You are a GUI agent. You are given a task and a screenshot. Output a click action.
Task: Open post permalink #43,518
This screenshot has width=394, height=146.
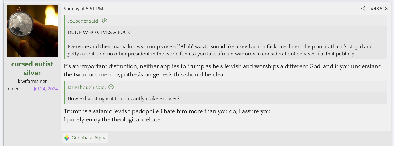(379, 9)
